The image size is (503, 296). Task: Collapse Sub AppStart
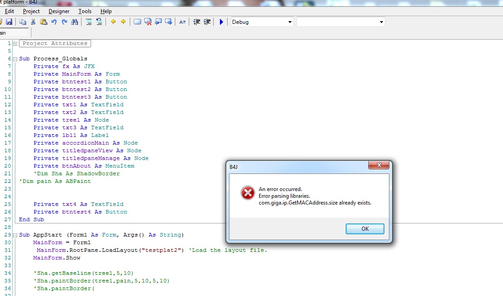click(x=15, y=235)
